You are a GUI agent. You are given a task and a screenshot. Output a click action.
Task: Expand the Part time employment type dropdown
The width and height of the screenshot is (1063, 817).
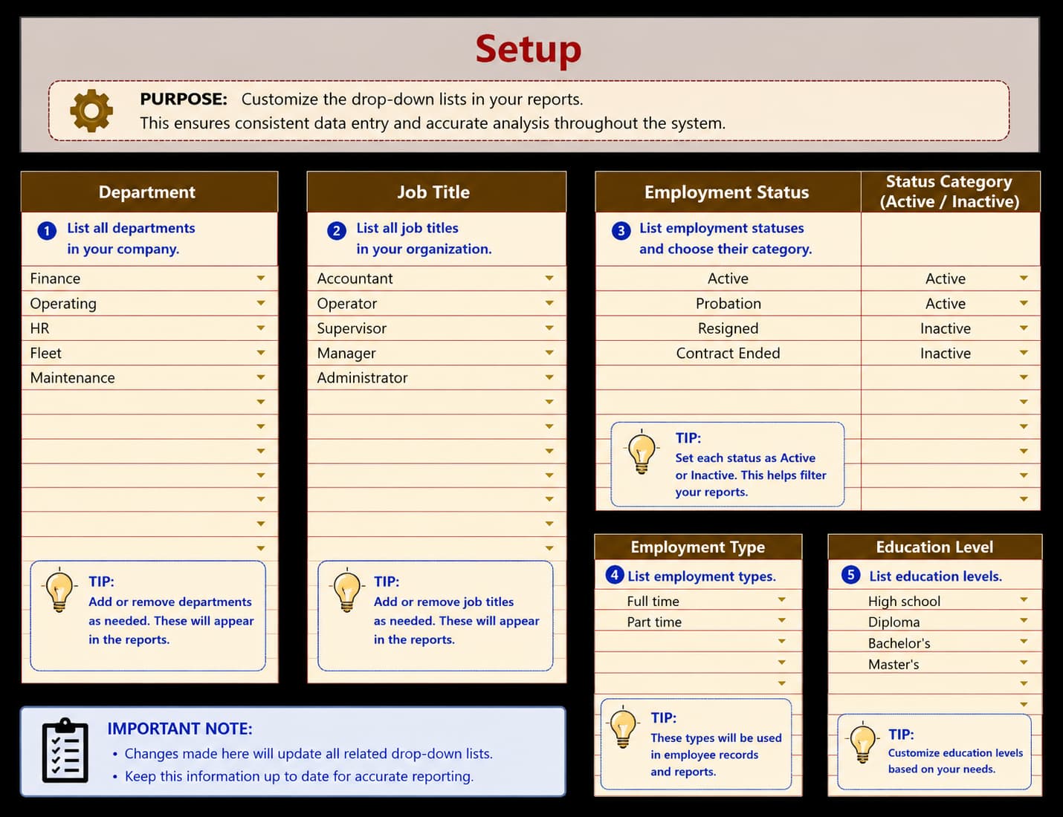(x=782, y=620)
